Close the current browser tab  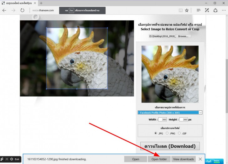pos(35,3)
